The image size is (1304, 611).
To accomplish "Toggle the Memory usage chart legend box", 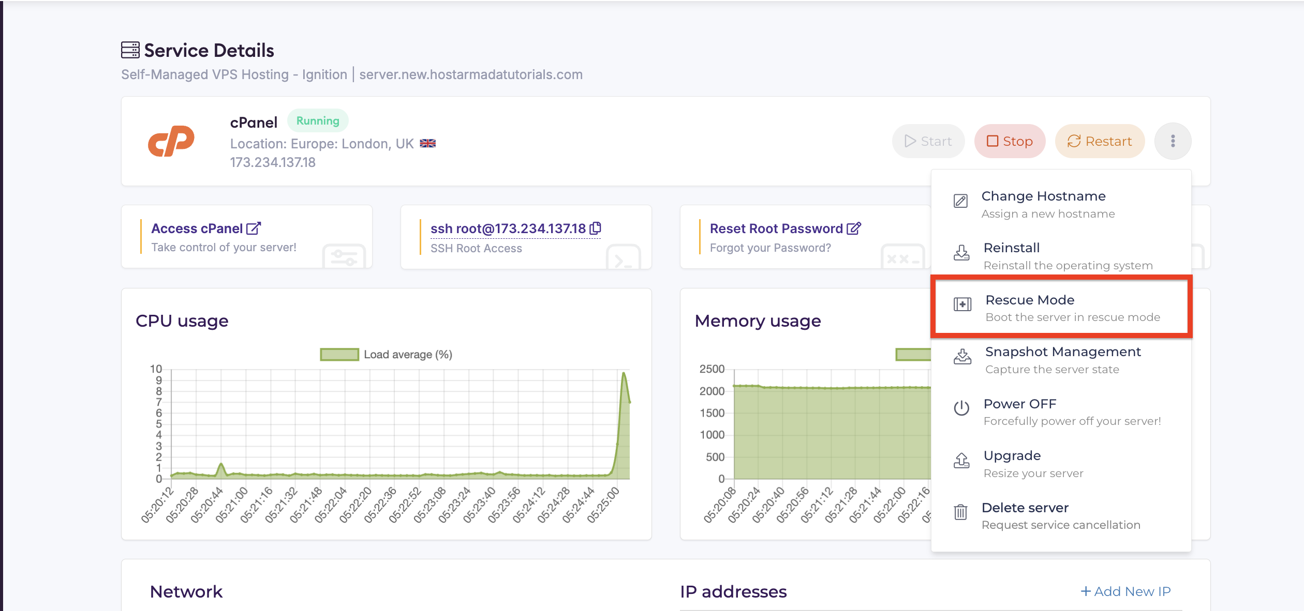I will coord(913,355).
